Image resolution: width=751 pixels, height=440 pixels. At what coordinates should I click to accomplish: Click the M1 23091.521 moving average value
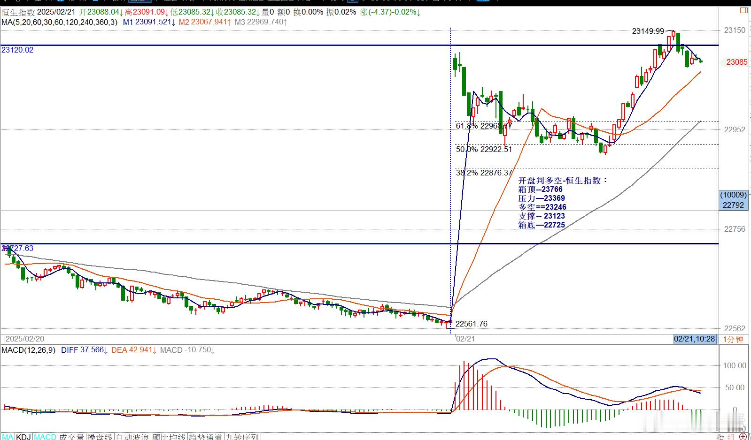click(x=149, y=22)
